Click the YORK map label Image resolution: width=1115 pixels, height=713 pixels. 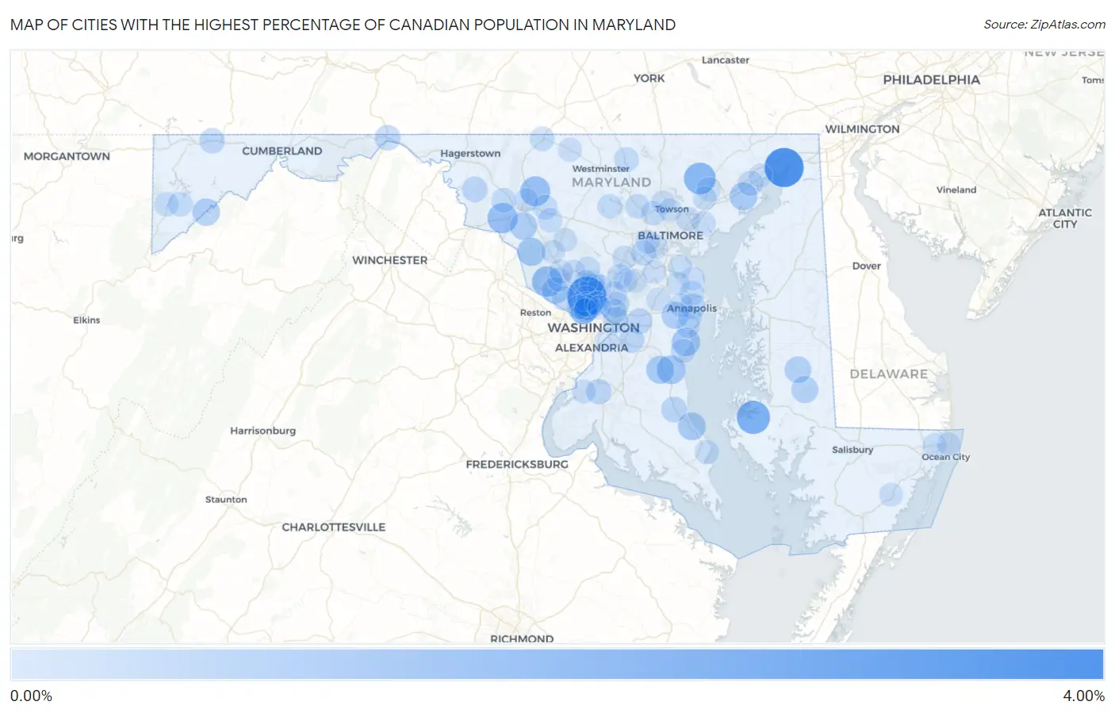pyautogui.click(x=649, y=78)
